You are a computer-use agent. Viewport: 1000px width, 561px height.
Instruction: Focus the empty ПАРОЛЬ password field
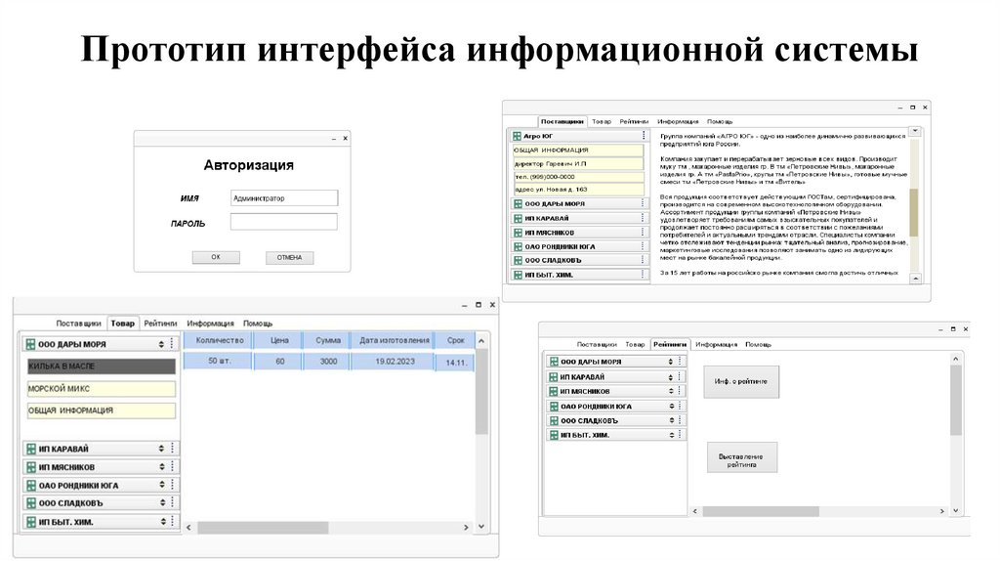(284, 222)
